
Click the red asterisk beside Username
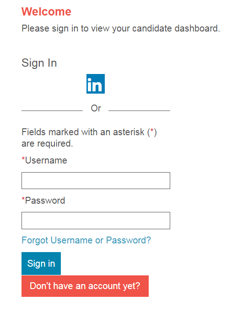[x=23, y=159]
